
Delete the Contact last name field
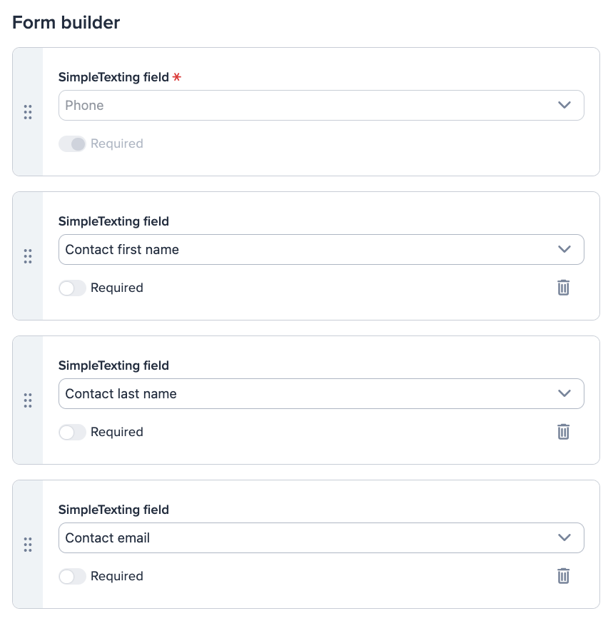coord(563,432)
